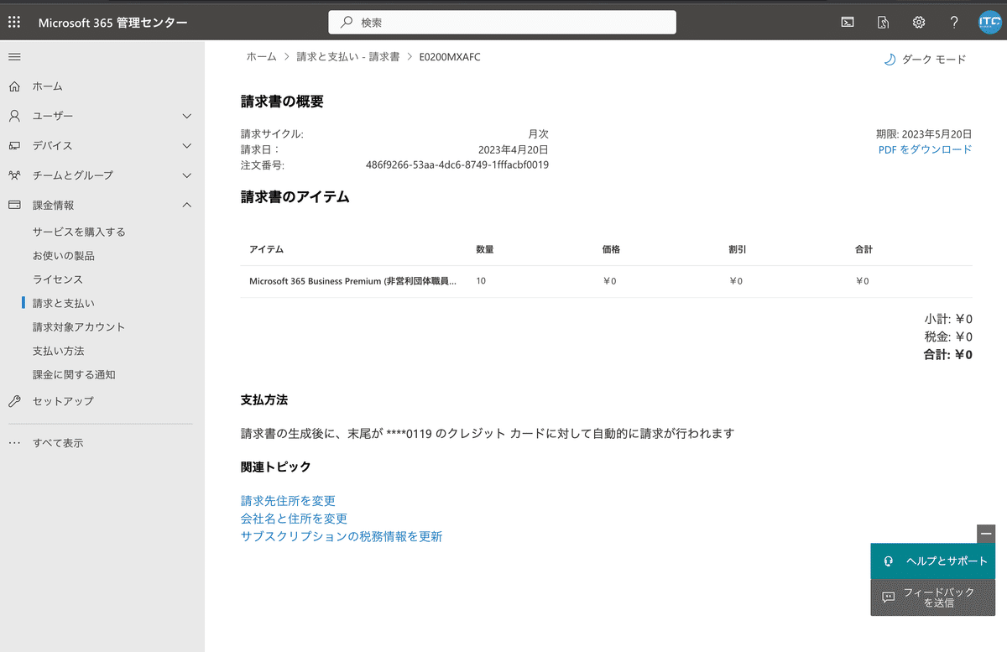
Task: Collapse the 課金情報 section chevron
Action: (x=187, y=205)
